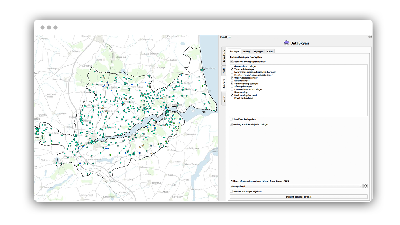Click the DataSkyen cloud logo
This screenshot has width=400, height=225.
pos(286,43)
